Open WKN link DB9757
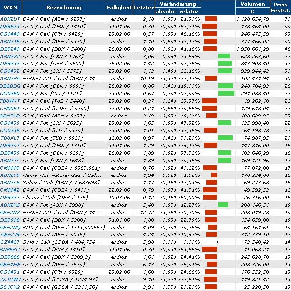The image size is (291, 291). coord(10,145)
